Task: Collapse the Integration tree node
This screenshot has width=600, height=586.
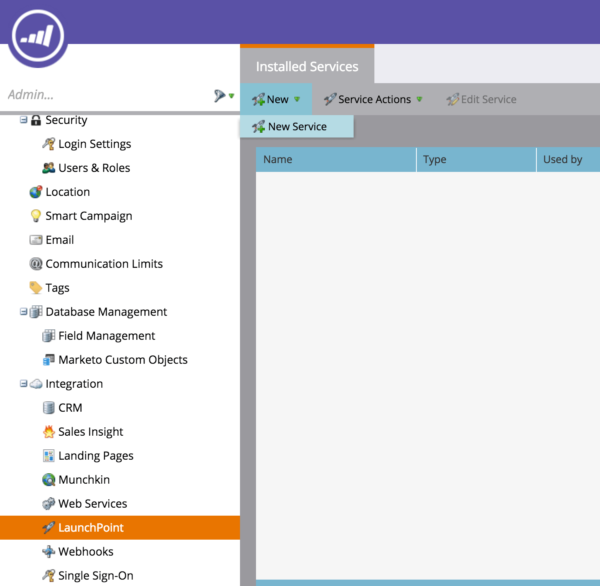Action: 24,383
